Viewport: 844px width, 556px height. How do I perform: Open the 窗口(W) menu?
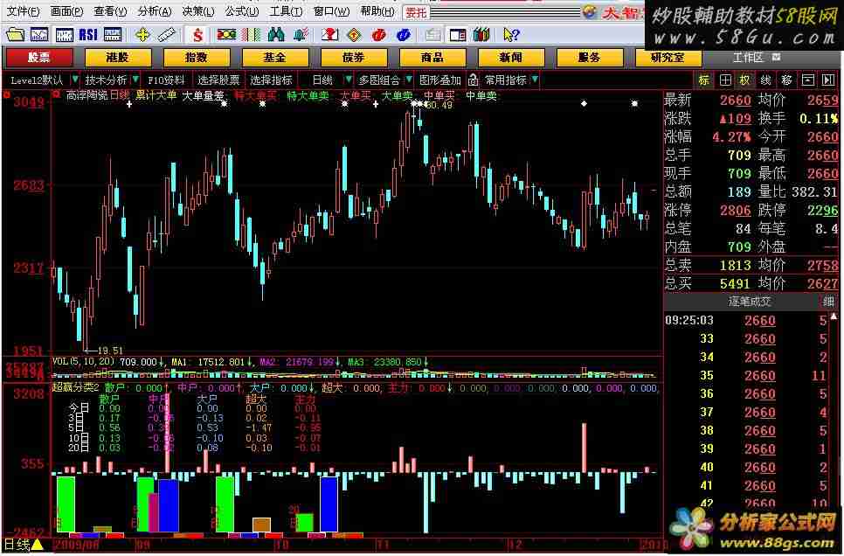coord(330,11)
